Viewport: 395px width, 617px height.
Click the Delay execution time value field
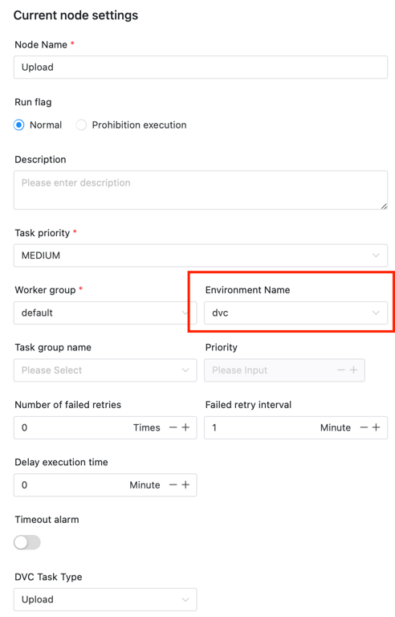coord(71,484)
